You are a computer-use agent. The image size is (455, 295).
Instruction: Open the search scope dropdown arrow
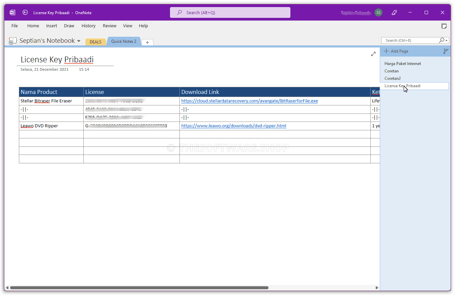tap(447, 40)
